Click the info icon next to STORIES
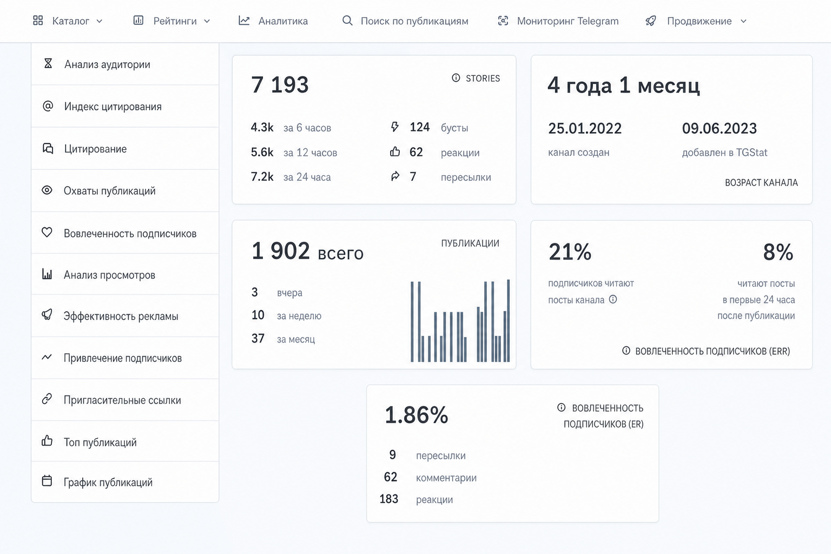Viewport: 831px width, 554px height. tap(456, 78)
